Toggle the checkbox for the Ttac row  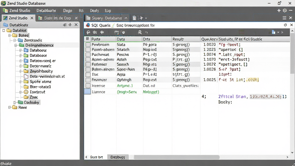88,74
